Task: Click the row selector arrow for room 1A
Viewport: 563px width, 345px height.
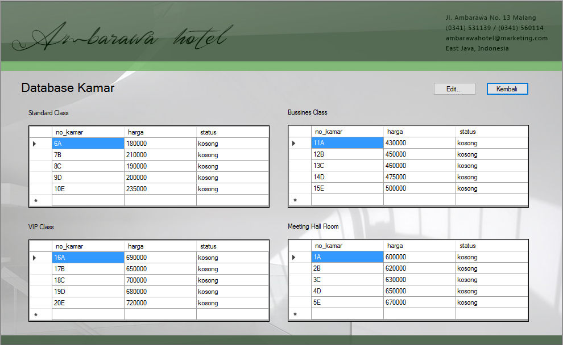Action: (x=300, y=257)
